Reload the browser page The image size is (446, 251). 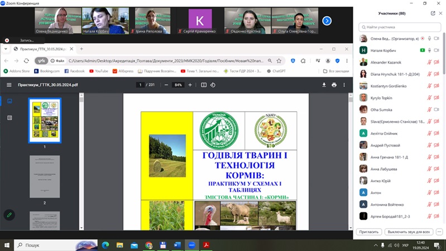(26, 61)
